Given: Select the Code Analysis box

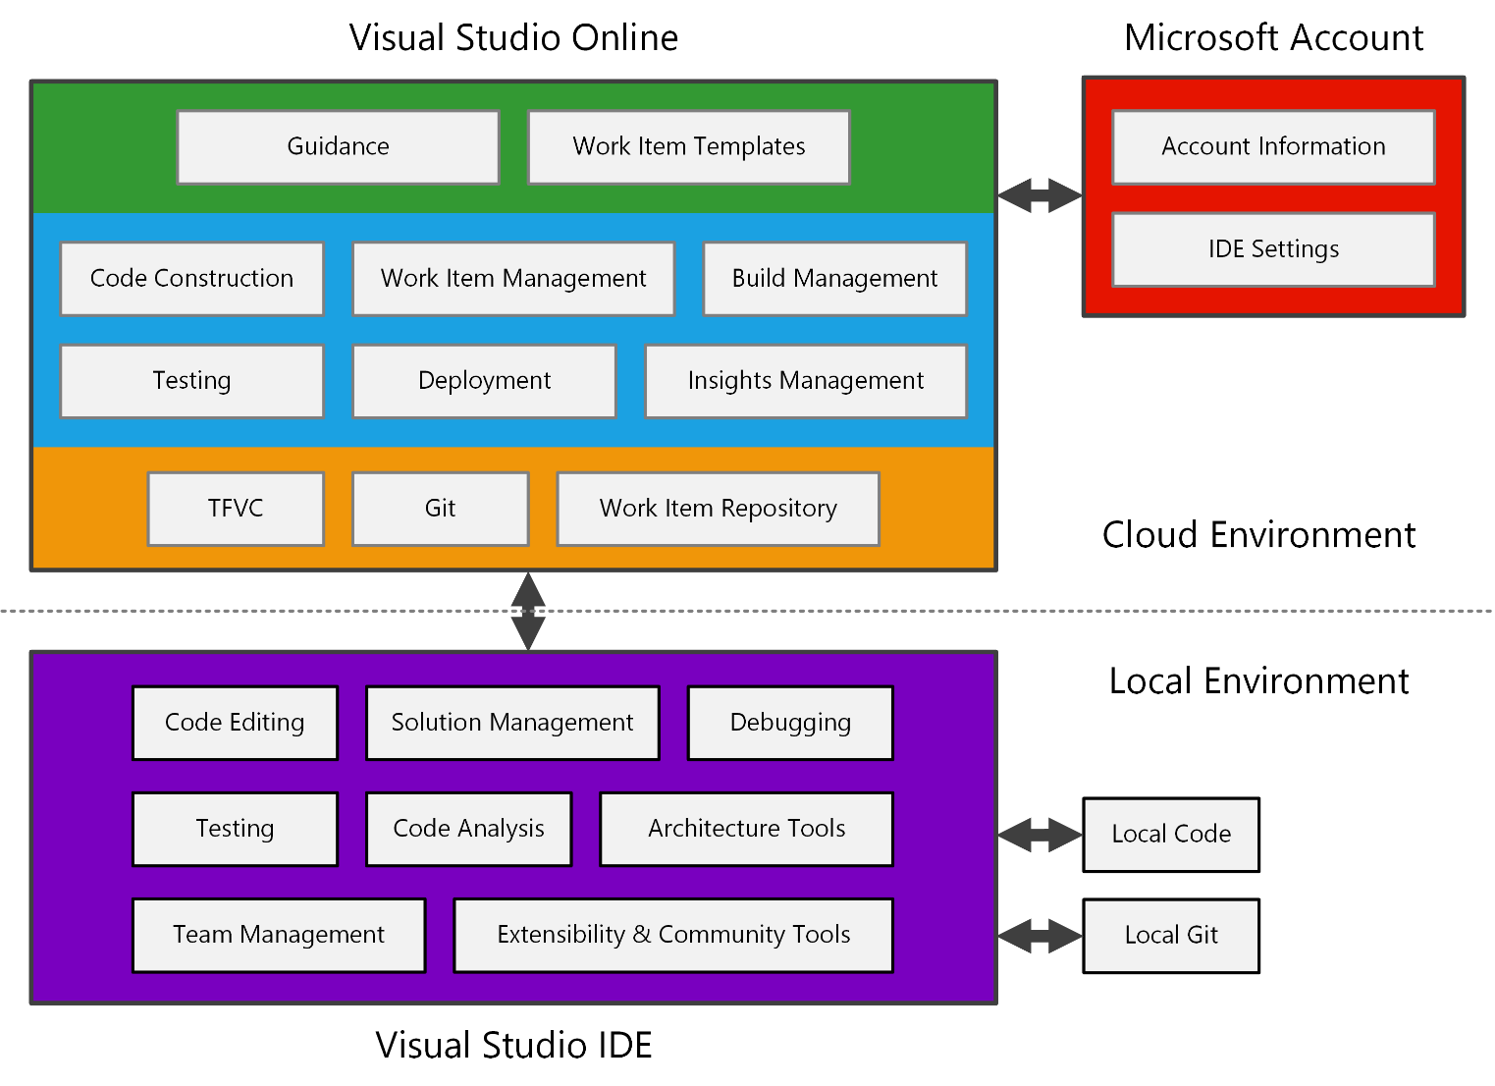Looking at the screenshot, I should coord(468,829).
